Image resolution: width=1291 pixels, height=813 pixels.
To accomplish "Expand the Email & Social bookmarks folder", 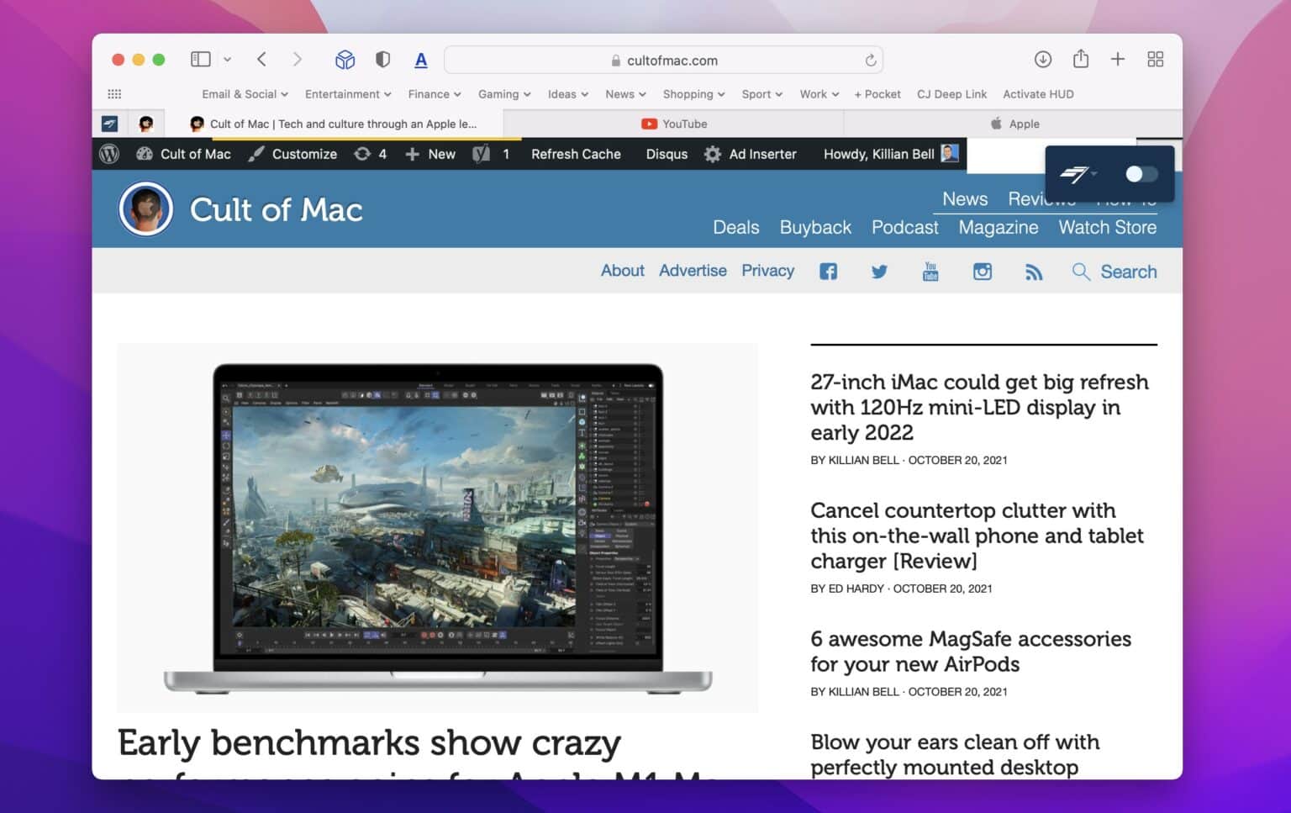I will (245, 94).
